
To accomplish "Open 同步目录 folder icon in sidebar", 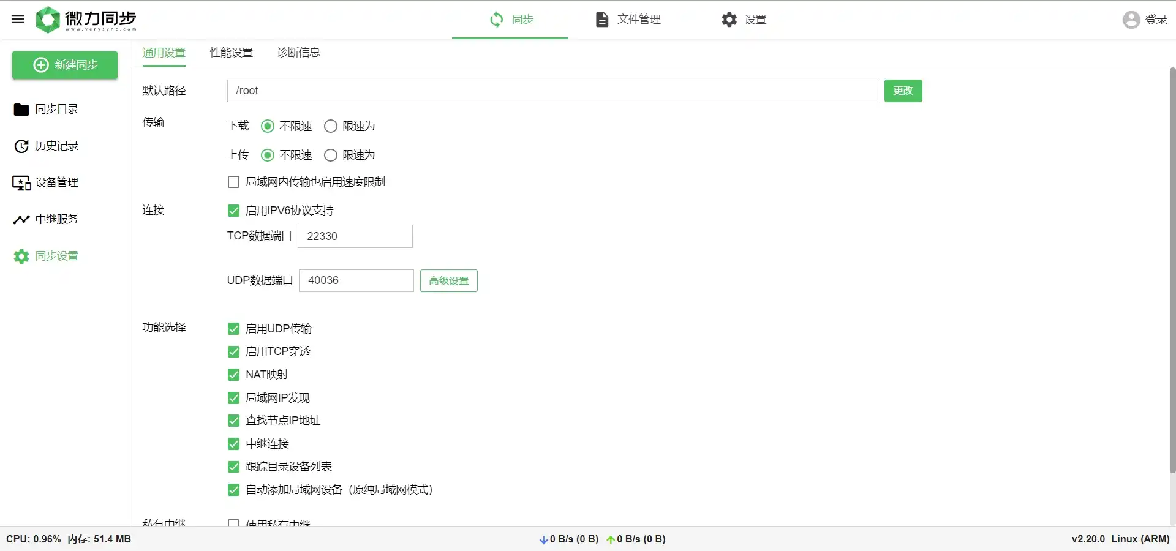I will 21,110.
